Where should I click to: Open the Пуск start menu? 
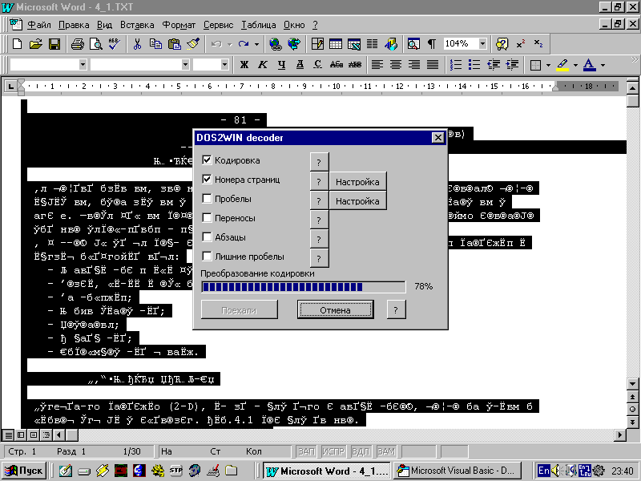click(x=24, y=471)
